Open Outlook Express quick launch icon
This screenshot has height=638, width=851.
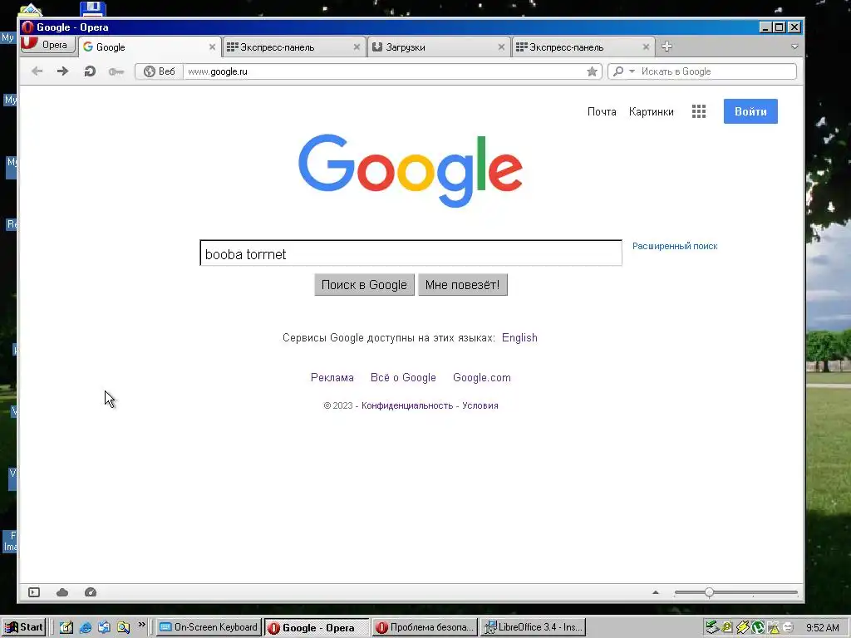pyautogui.click(x=104, y=628)
